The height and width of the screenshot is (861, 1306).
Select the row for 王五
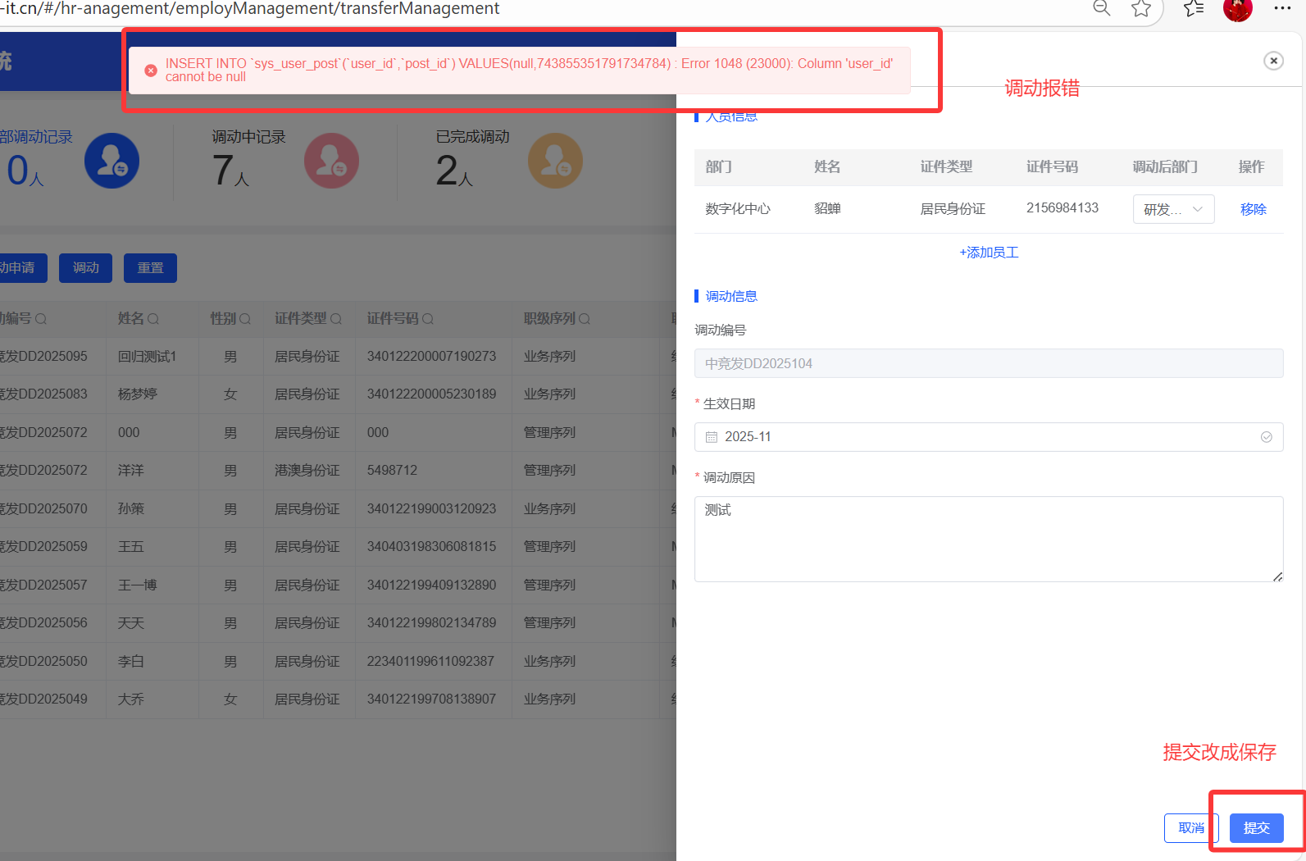pos(338,547)
